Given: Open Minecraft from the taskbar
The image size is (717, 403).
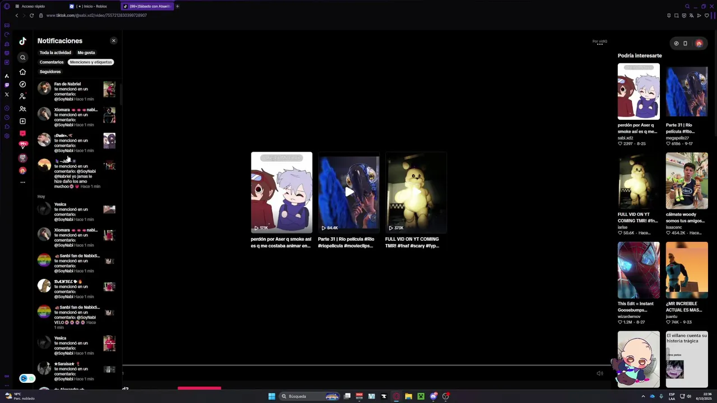Looking at the screenshot, I should pyautogui.click(x=421, y=396).
